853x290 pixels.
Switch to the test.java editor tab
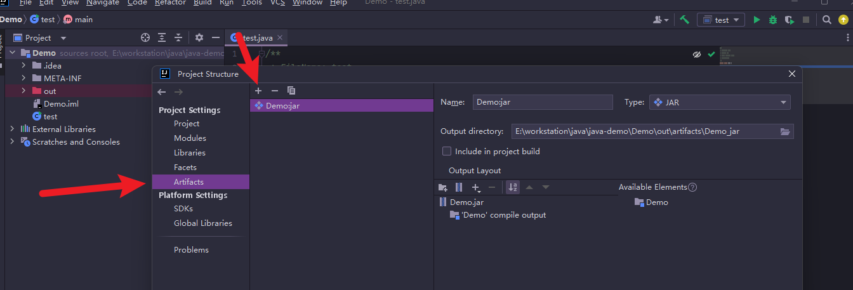point(258,38)
